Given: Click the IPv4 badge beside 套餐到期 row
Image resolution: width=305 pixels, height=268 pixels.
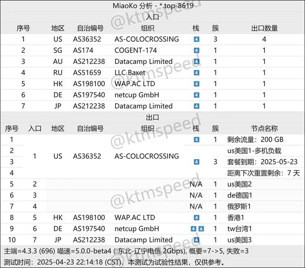Looking at the screenshot, I should pos(196,162).
